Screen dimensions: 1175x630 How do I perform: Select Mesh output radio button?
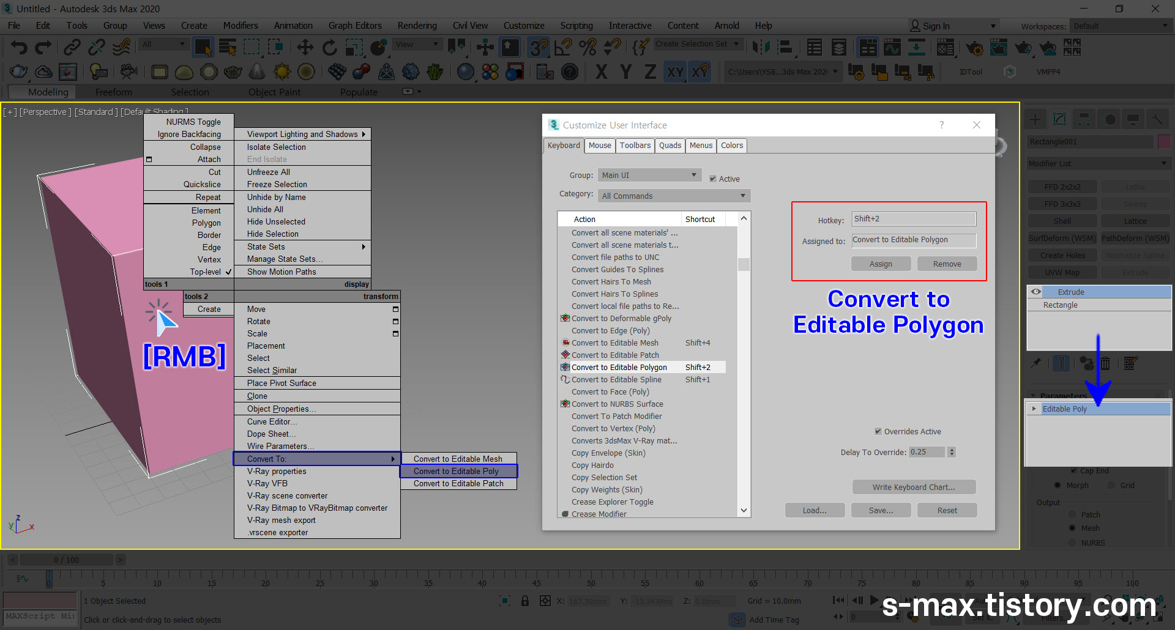[1072, 528]
